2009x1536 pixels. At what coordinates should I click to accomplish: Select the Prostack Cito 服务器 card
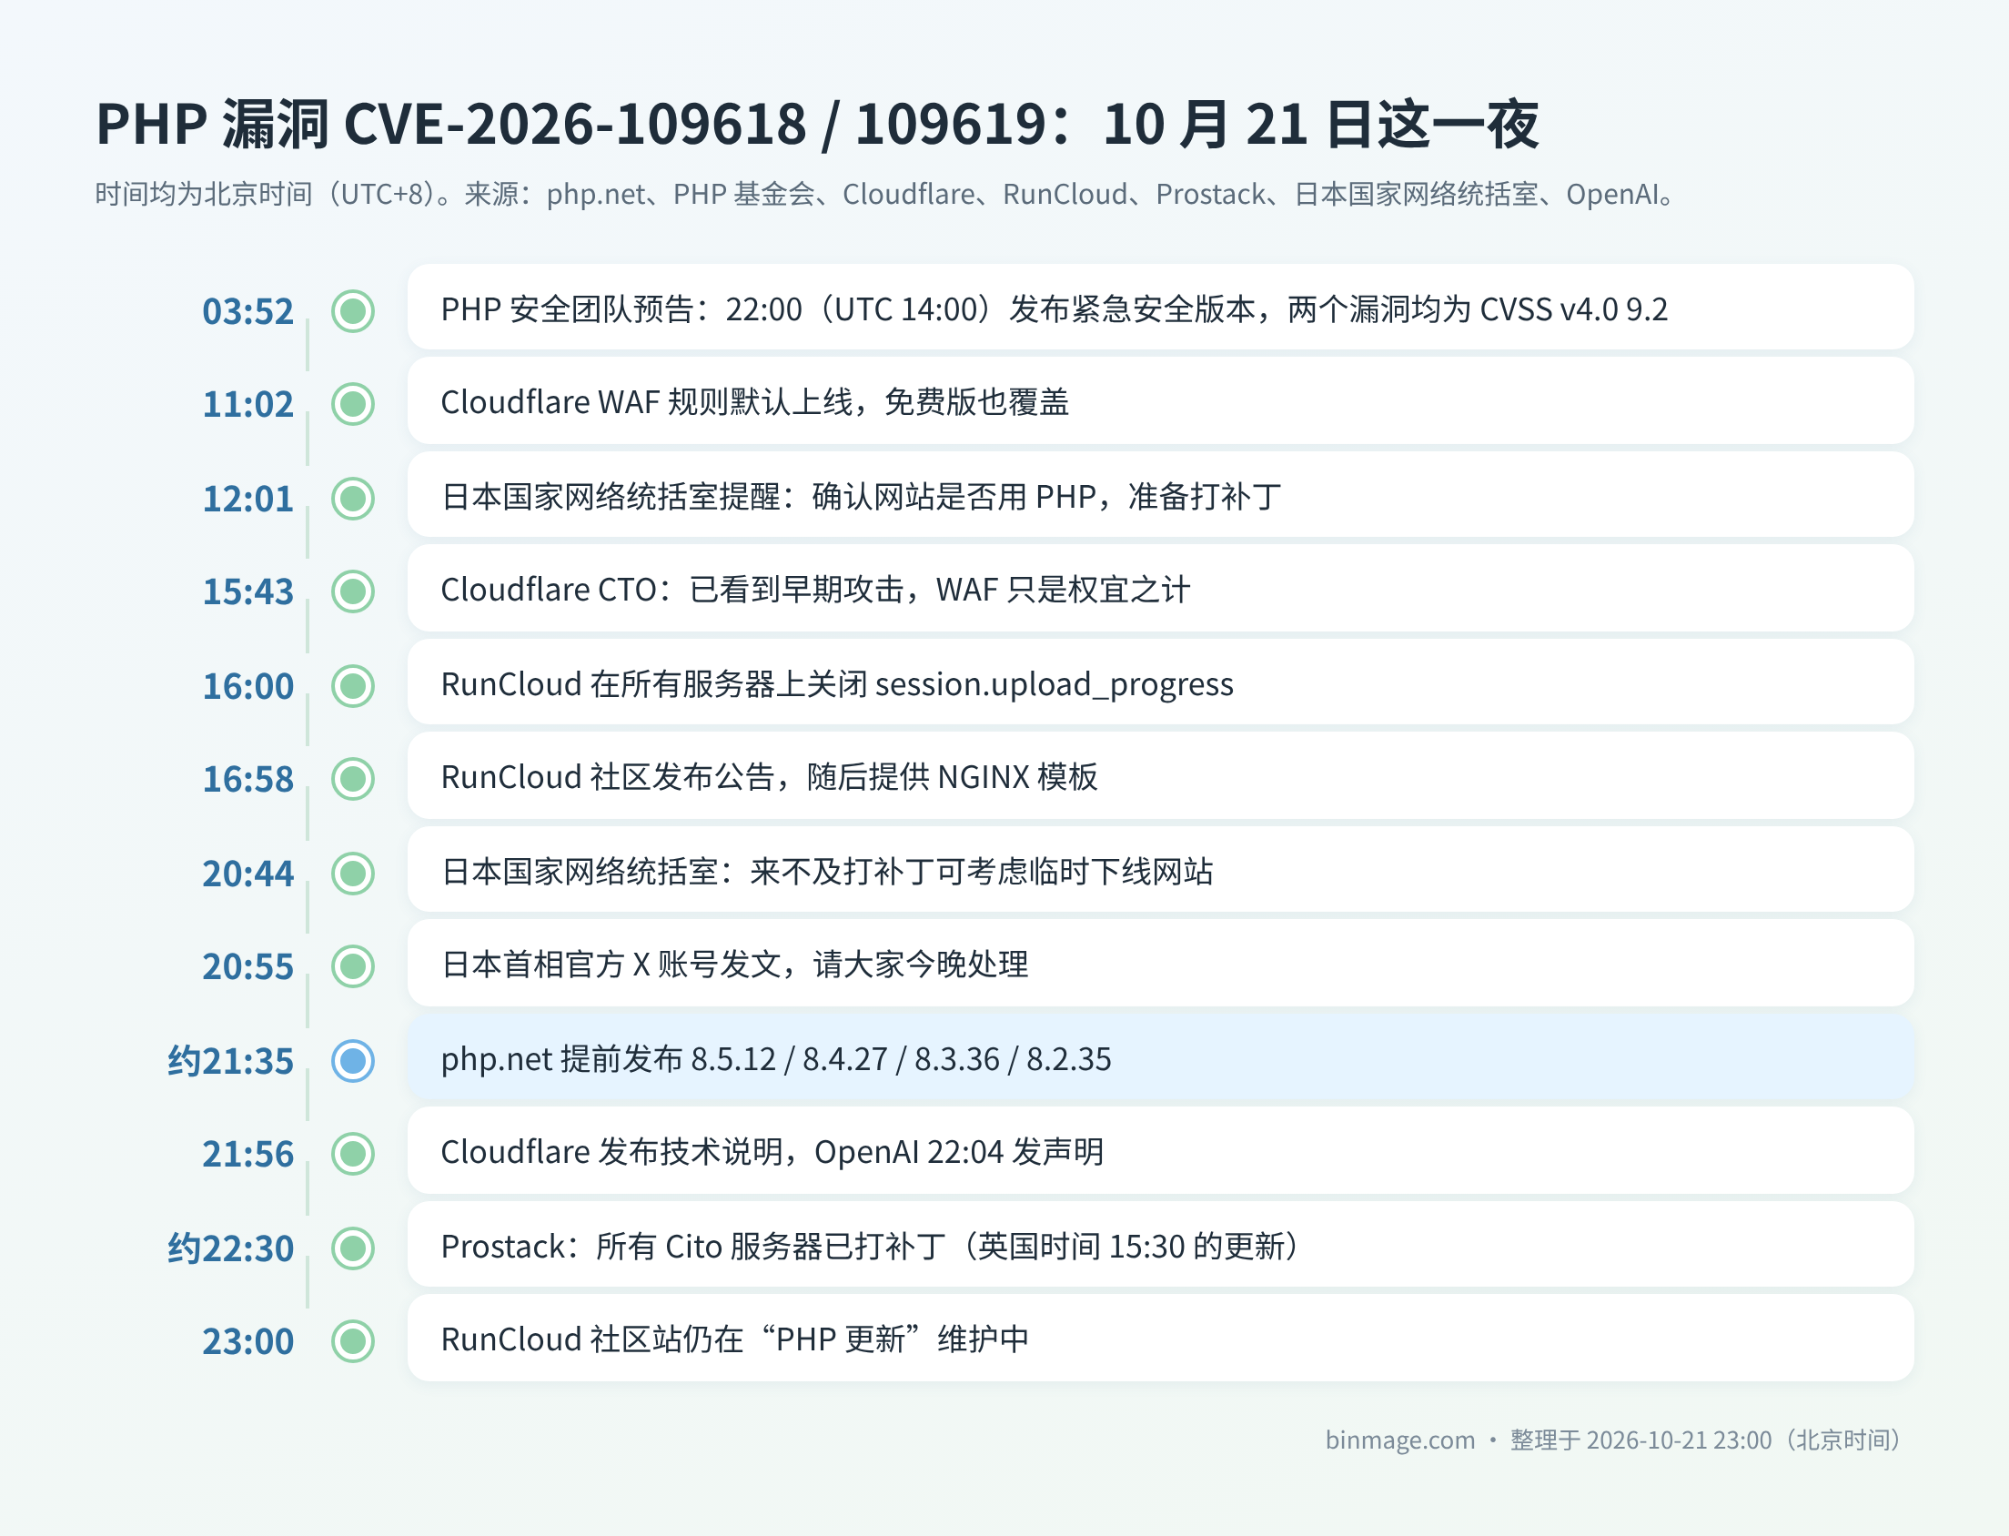pyautogui.click(x=1161, y=1244)
